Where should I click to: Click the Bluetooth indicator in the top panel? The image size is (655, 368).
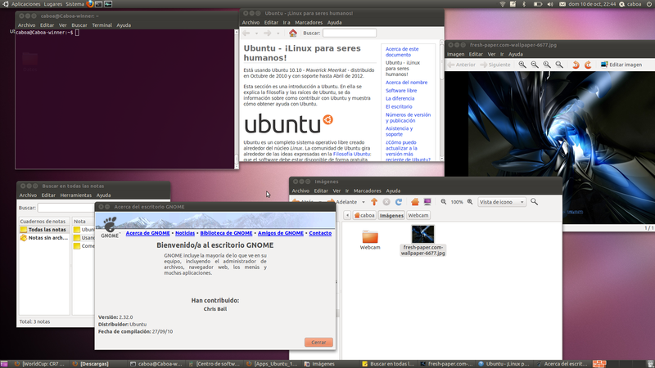pyautogui.click(x=524, y=4)
